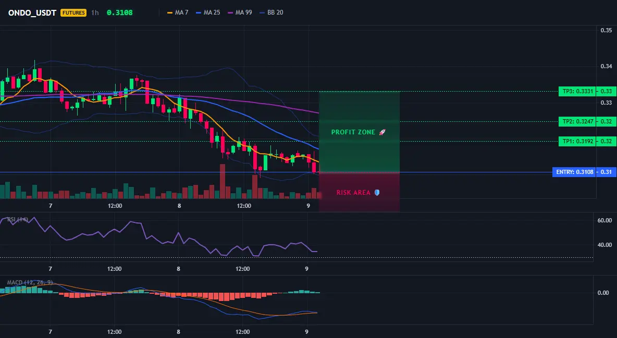The image size is (617, 338).
Task: Toggle the MA 7 legend item
Action: (x=178, y=12)
